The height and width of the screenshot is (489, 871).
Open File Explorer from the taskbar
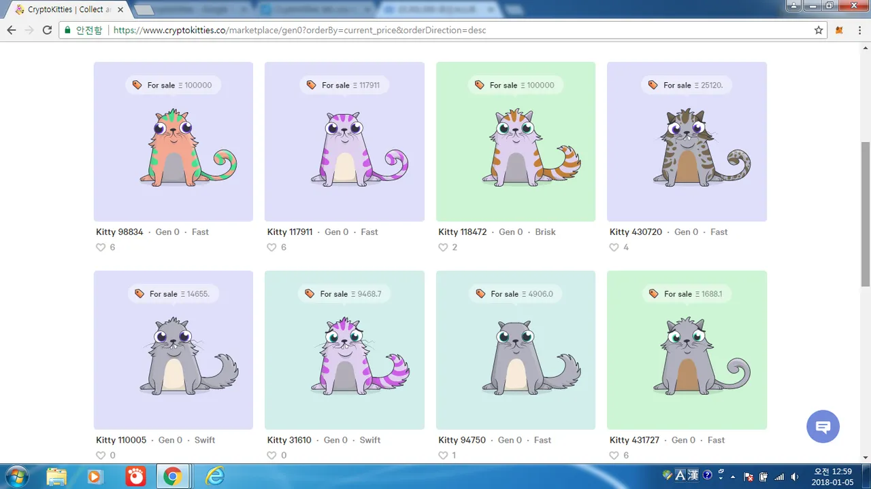coord(56,477)
